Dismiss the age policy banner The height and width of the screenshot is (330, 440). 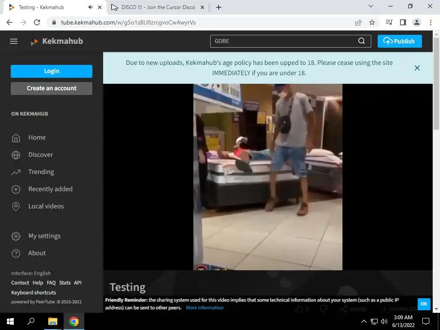point(417,68)
